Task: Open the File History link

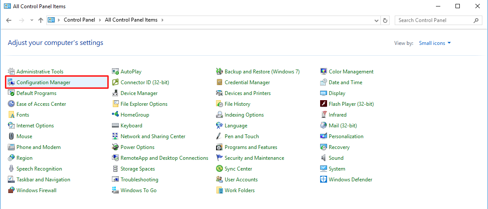Action: click(x=237, y=104)
